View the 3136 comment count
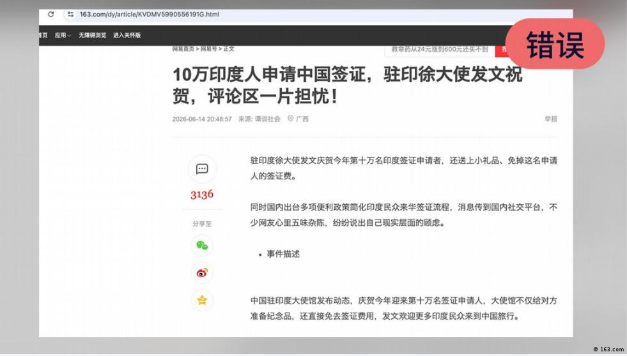 pyautogui.click(x=202, y=195)
